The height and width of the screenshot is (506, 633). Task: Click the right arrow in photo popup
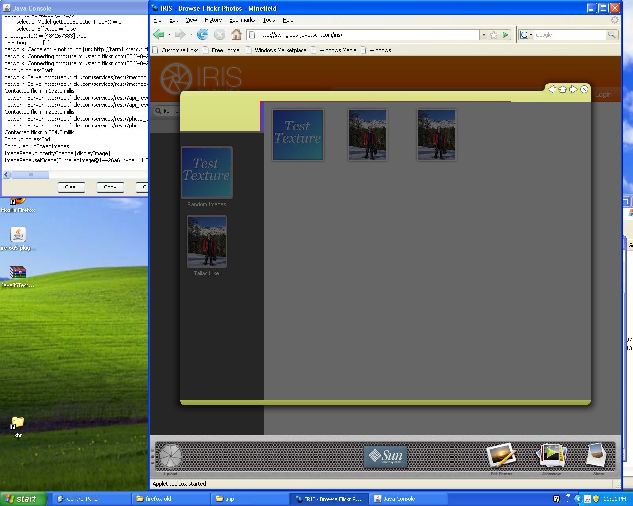(573, 89)
